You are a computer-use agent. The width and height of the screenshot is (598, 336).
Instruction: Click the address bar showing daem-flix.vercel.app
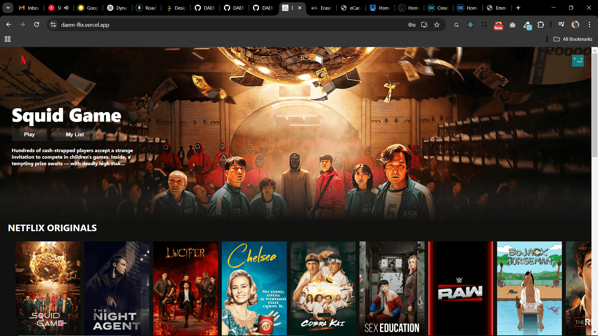coord(218,25)
